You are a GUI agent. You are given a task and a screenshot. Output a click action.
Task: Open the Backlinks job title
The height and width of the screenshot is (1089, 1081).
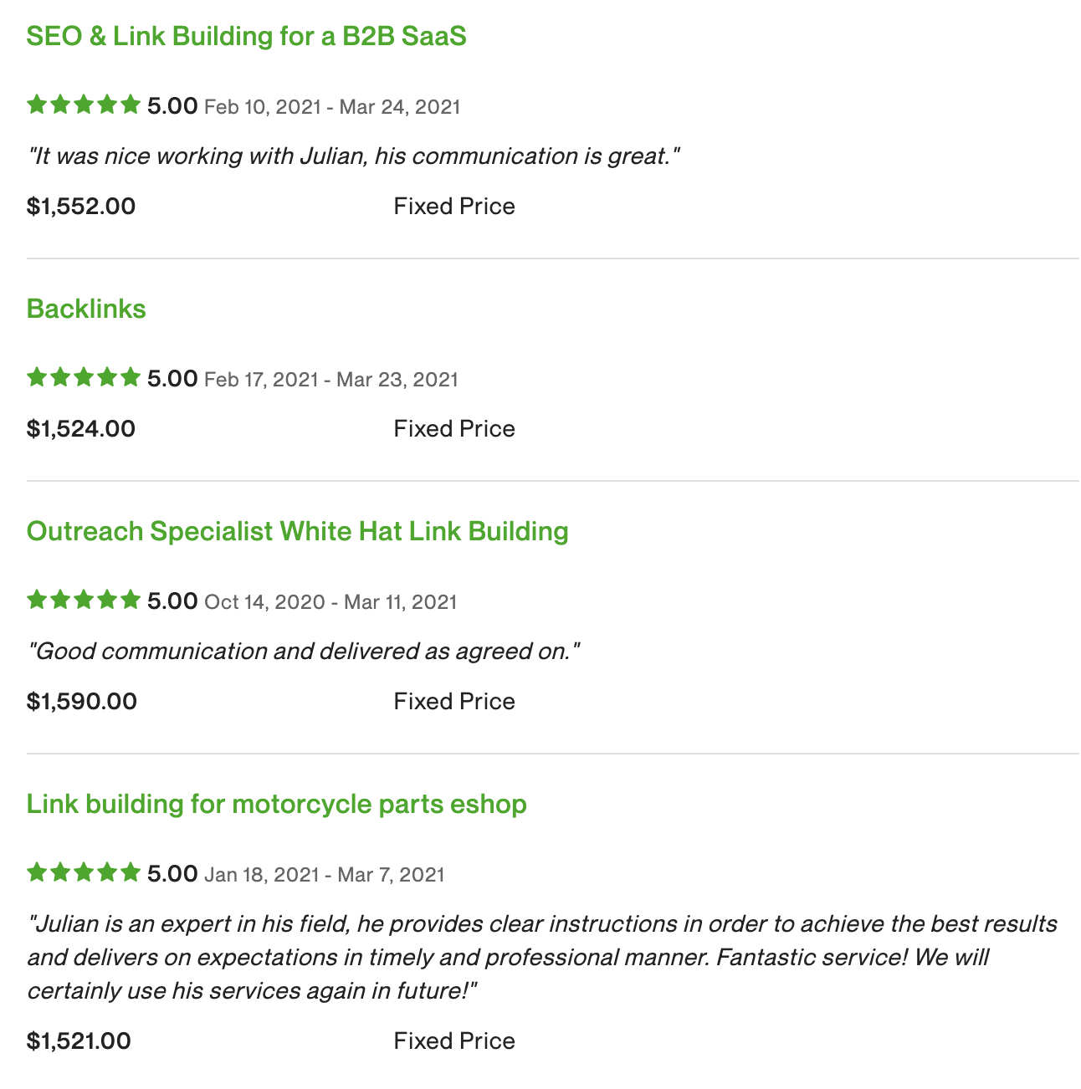pyautogui.click(x=86, y=309)
